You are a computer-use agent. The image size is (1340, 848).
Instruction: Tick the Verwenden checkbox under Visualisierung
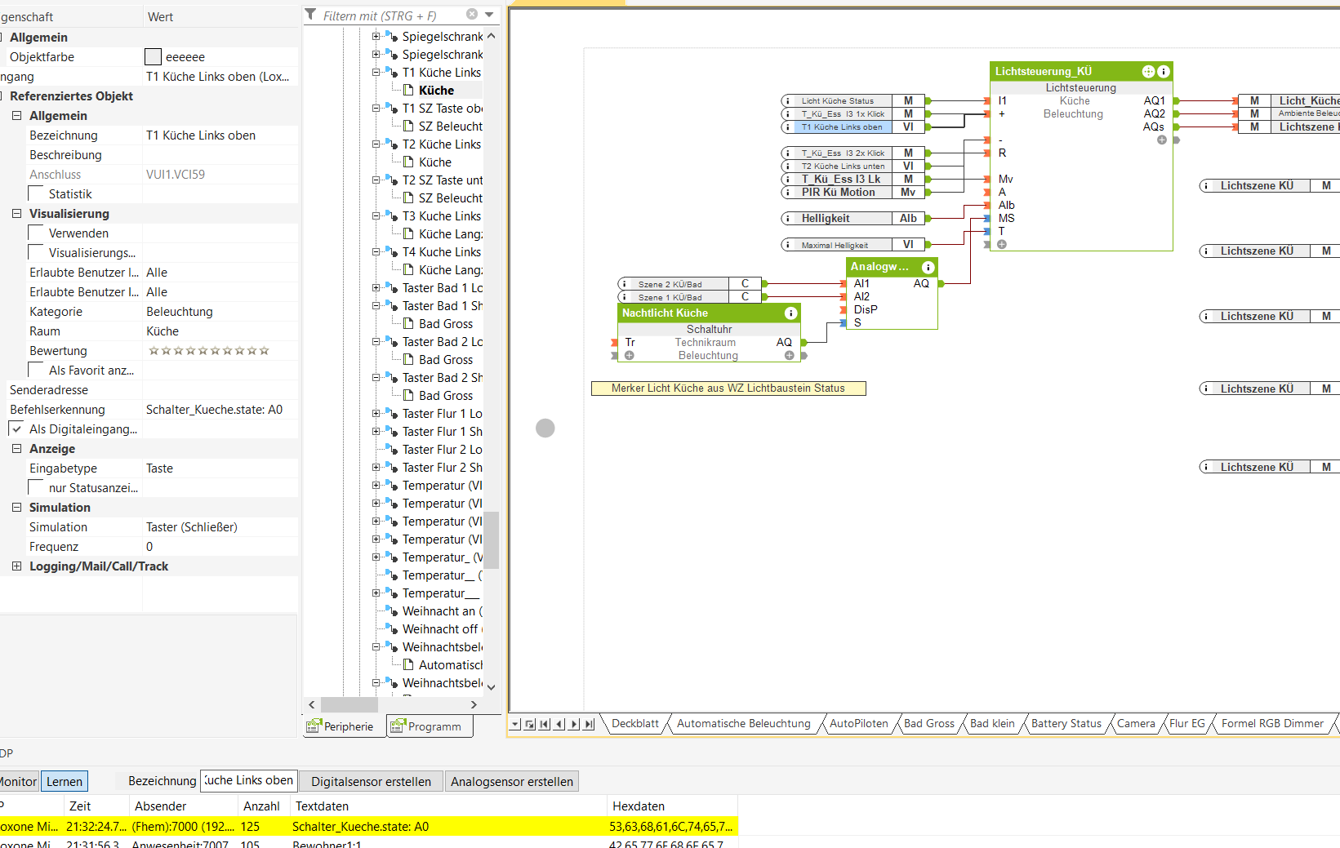(x=36, y=233)
